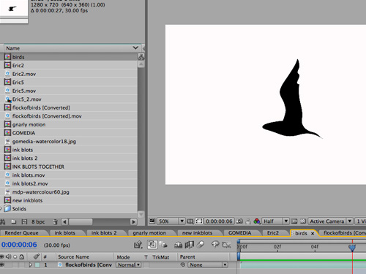366x274 pixels.
Task: Click project panel horizontal scrollbar thumb
Action: [81, 221]
